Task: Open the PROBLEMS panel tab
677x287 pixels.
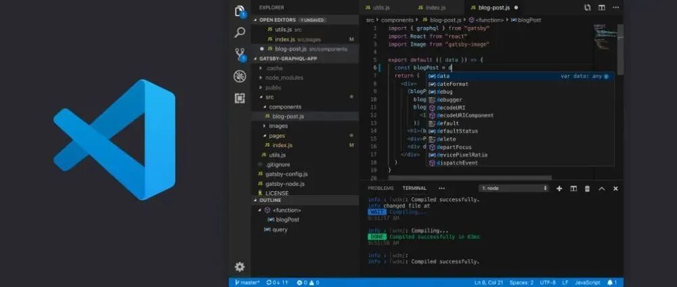Action: [380, 188]
